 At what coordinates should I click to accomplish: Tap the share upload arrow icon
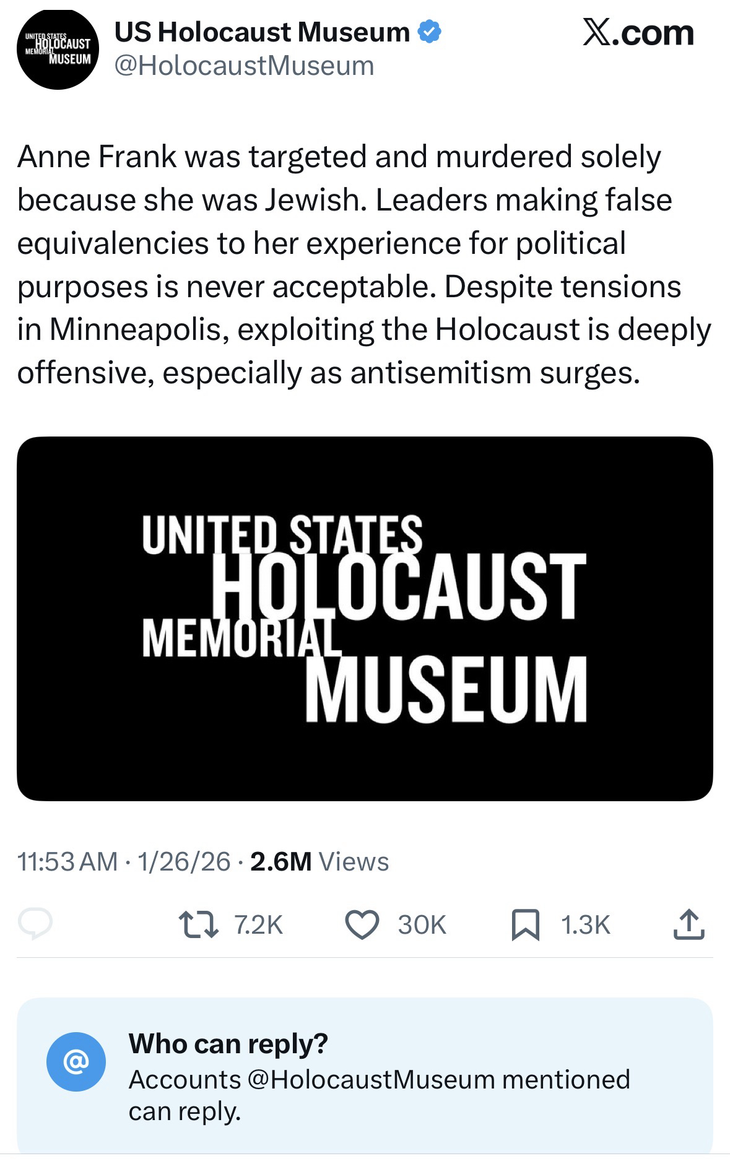point(689,924)
